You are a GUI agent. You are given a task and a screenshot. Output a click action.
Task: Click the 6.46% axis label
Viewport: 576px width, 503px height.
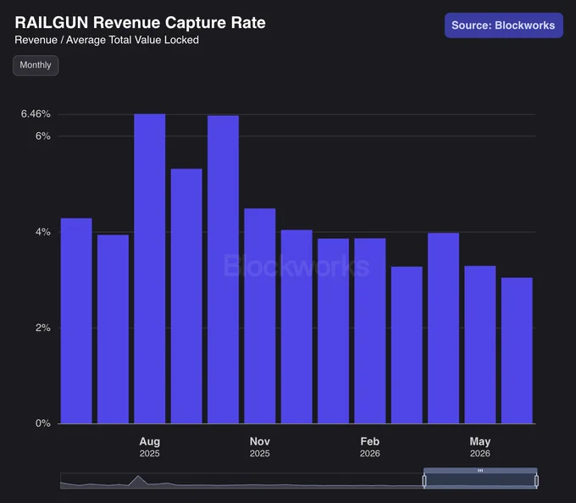(36, 113)
